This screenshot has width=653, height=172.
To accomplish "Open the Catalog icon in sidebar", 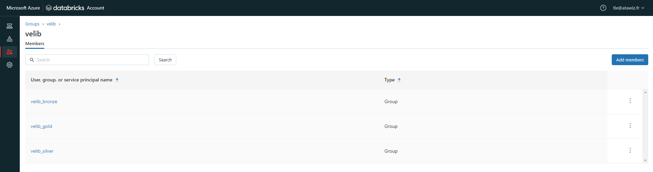I will [x=10, y=39].
